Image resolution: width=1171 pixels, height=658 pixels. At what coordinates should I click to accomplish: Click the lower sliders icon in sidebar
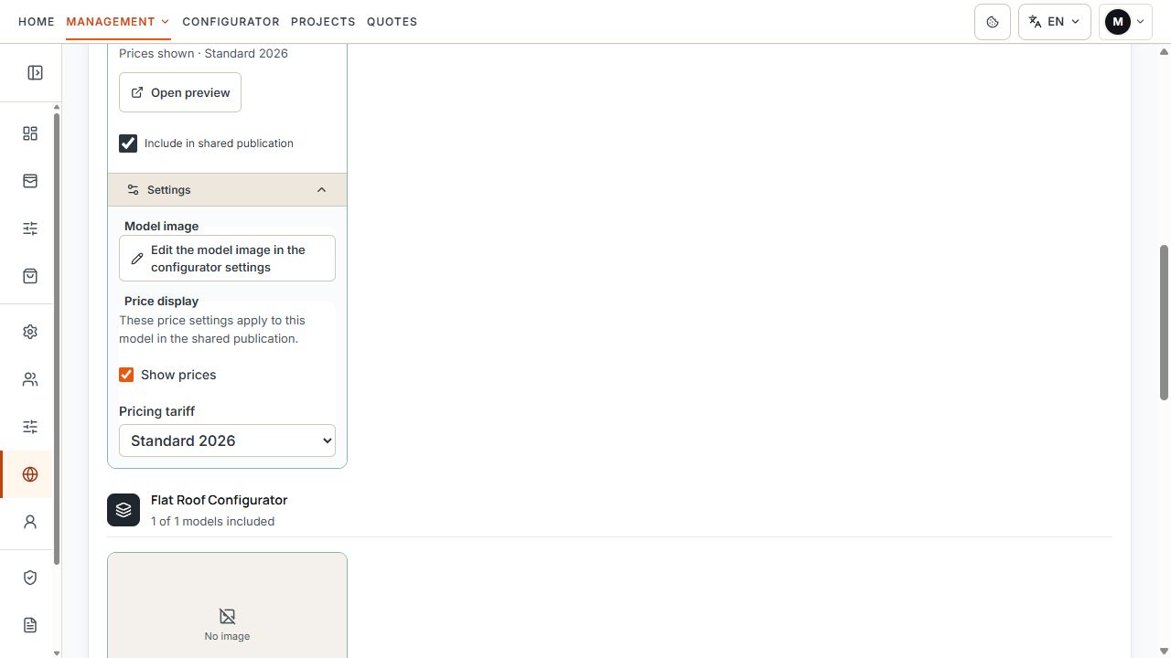pos(30,427)
